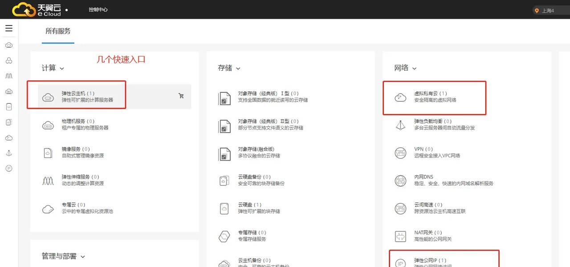Click the 弹性伸缩服务 wave icon
Viewport: 570px width, 267px height.
(48, 181)
